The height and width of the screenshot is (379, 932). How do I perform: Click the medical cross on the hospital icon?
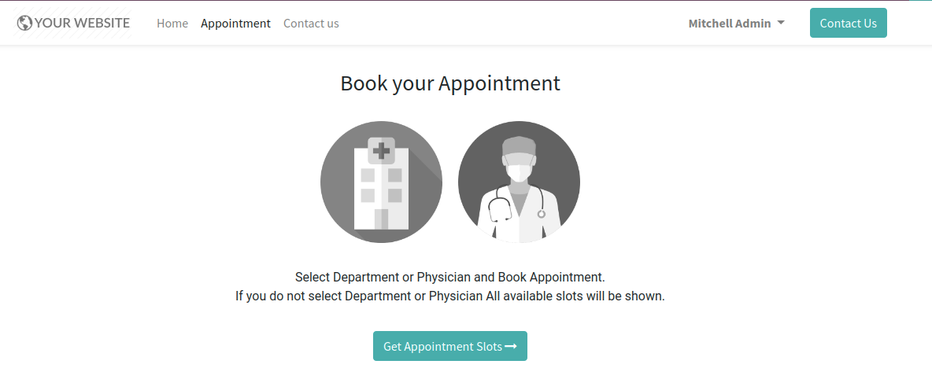coord(381,150)
